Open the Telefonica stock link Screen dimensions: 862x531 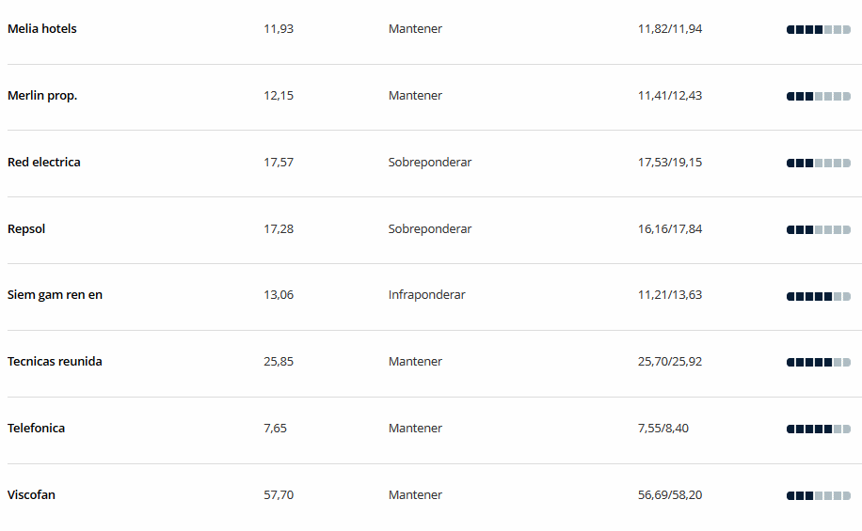click(37, 429)
